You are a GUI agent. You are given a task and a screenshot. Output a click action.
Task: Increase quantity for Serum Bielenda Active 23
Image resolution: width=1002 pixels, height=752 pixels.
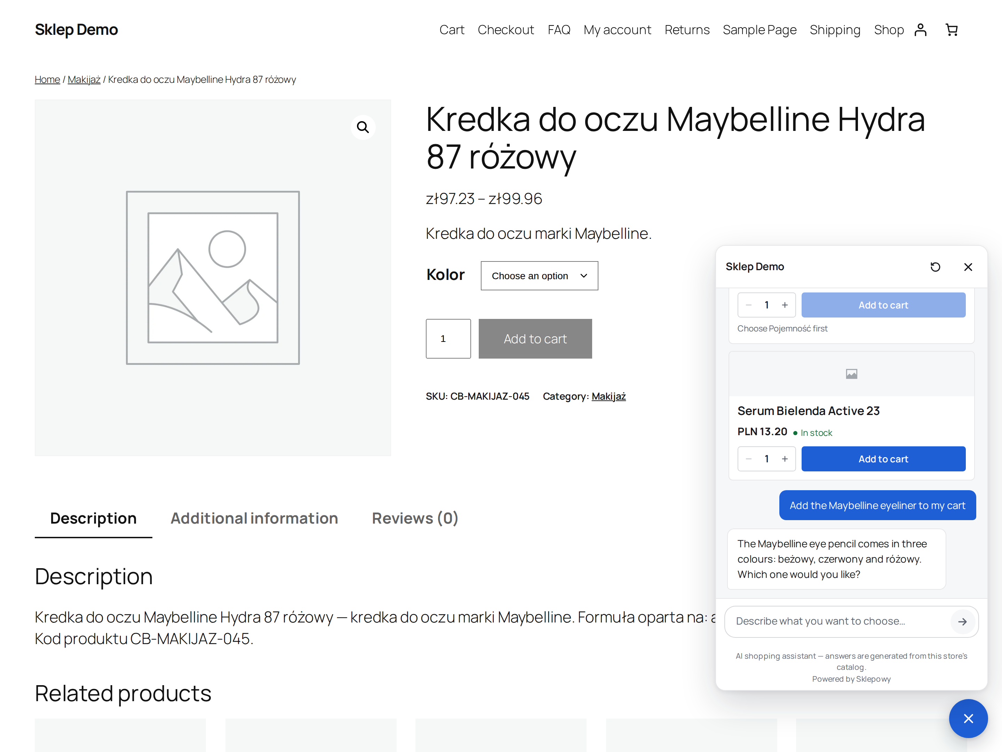click(x=785, y=459)
